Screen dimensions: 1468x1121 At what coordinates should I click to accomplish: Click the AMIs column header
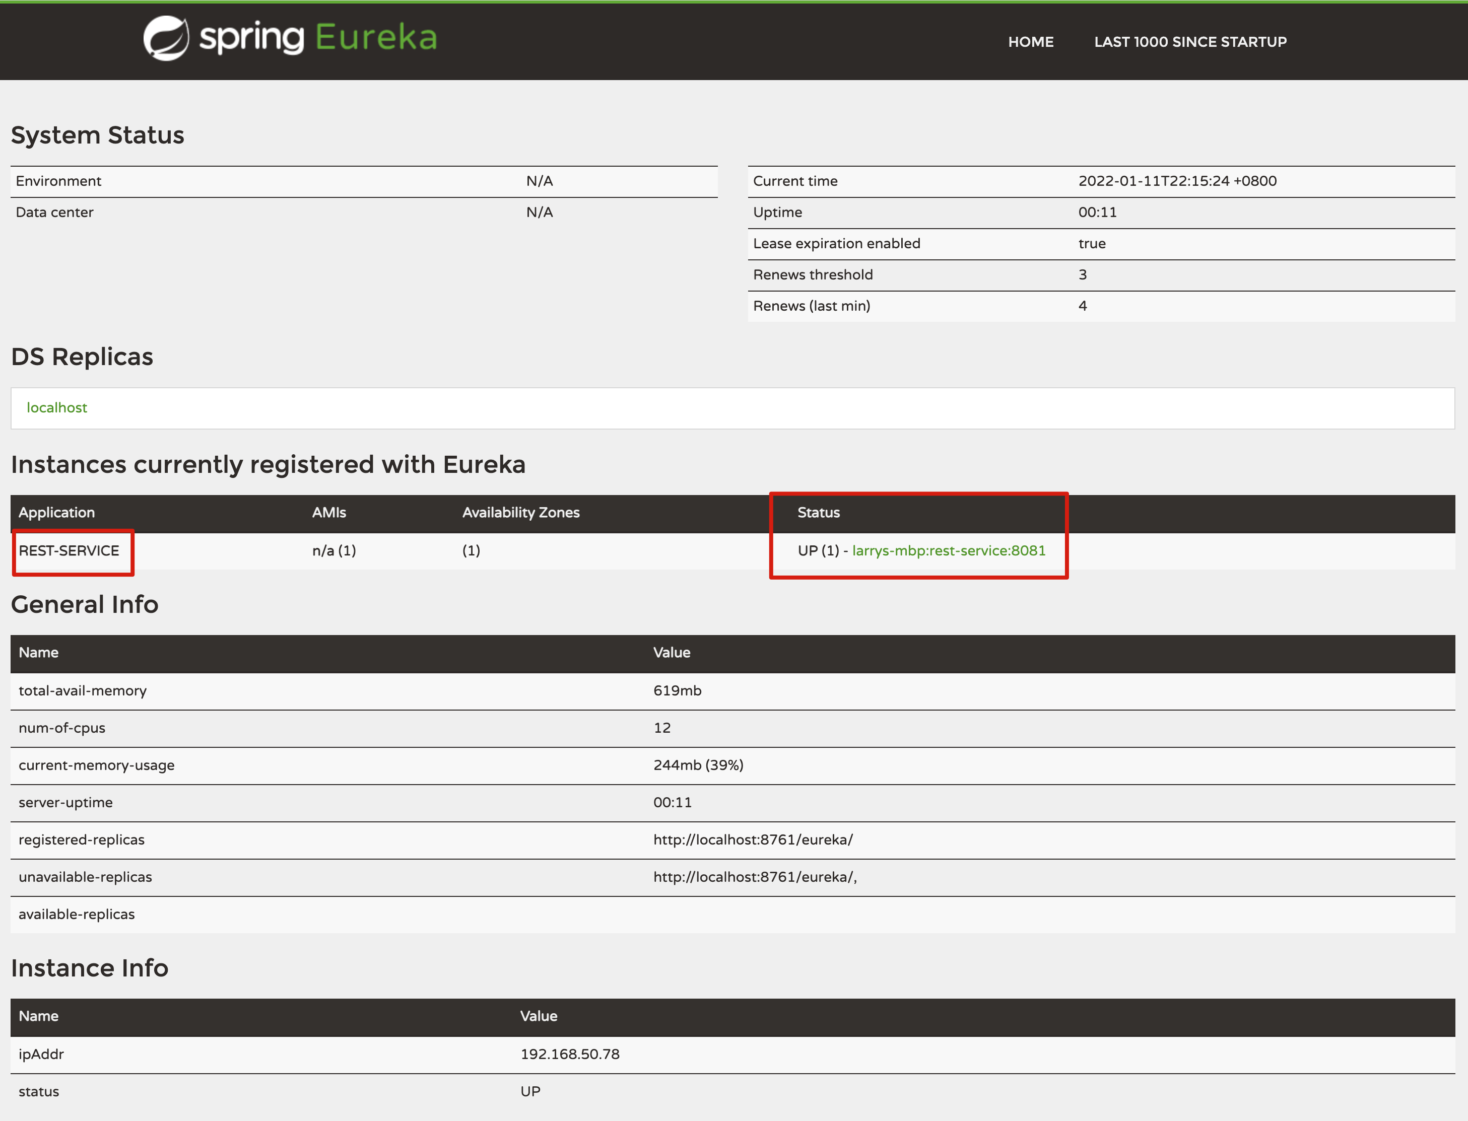(x=329, y=513)
